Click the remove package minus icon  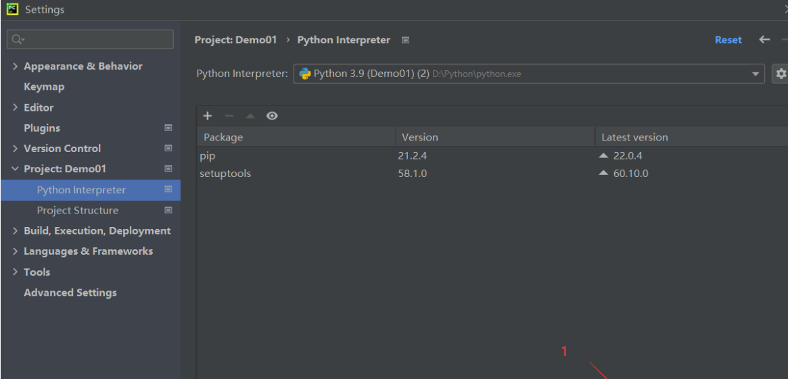point(229,116)
